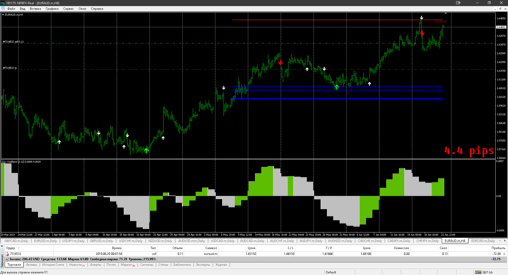
Task: Click the chart shift triangle marker at the chart top
Action: (x=446, y=13)
